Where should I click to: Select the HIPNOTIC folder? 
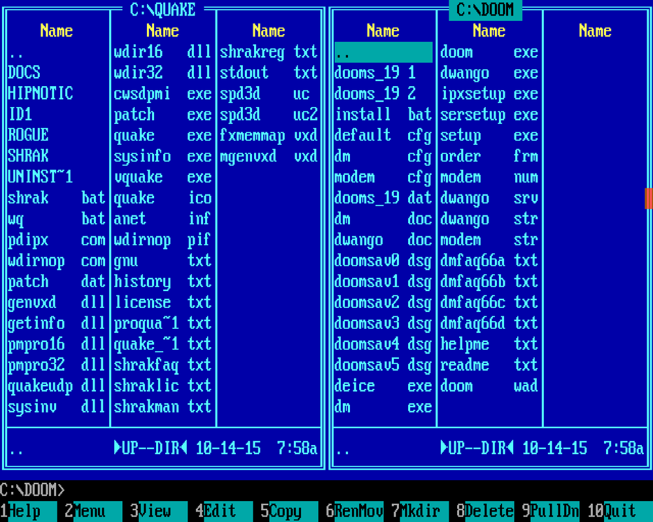57,94
